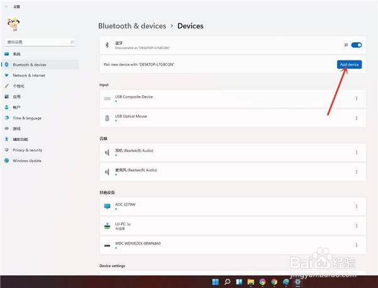Screen dimensions: 378x288
Task: Click the Bluetooth symbol icon in the 蓝牙 row
Action: pyautogui.click(x=107, y=45)
